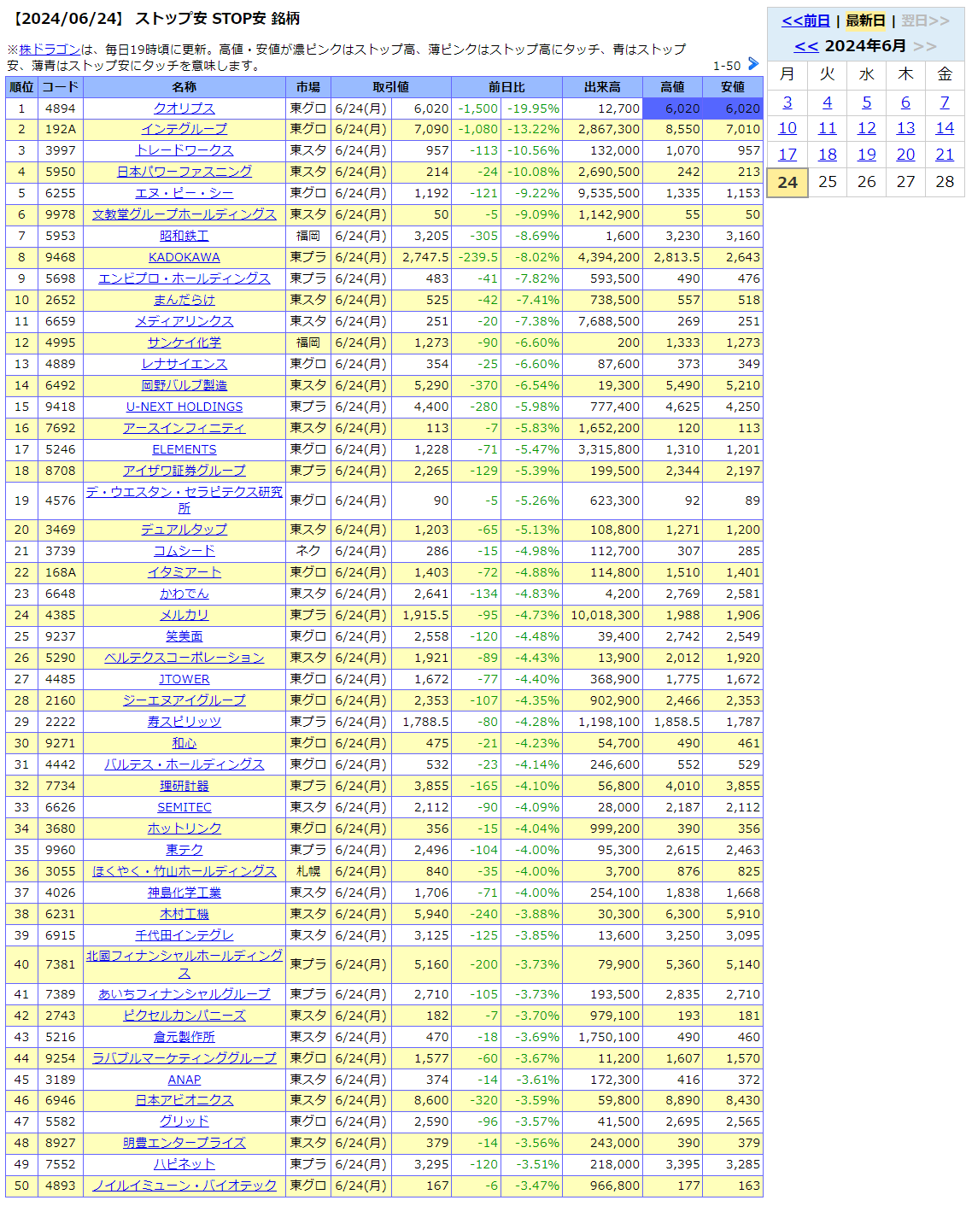966x1212 pixels.
Task: Open the アースインフィニティ stock link
Action: pos(184,428)
